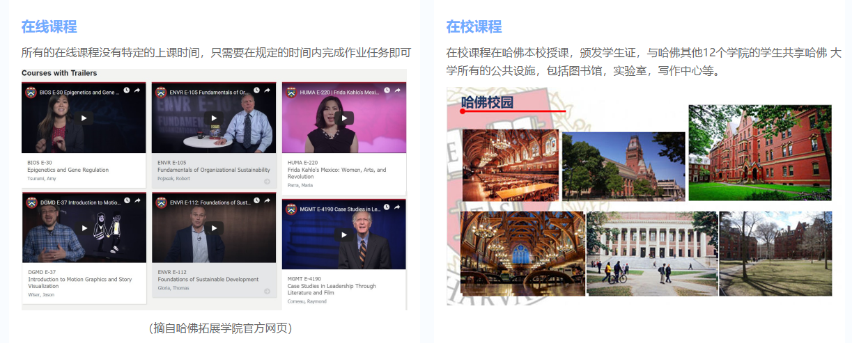
Task: Open video title 'ENVR E-112: Foundations of Sust...'
Action: [x=211, y=202]
